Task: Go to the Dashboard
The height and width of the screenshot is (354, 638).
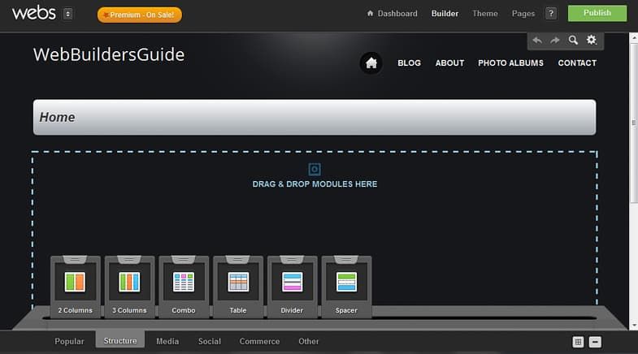Action: 393,14
